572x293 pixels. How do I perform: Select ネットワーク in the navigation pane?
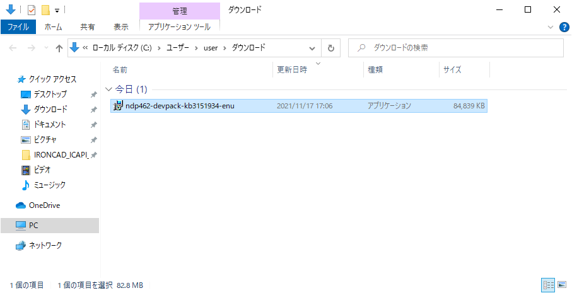pyautogui.click(x=45, y=246)
